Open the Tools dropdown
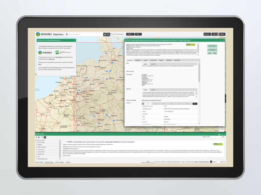261x195 pixels. pyautogui.click(x=138, y=34)
